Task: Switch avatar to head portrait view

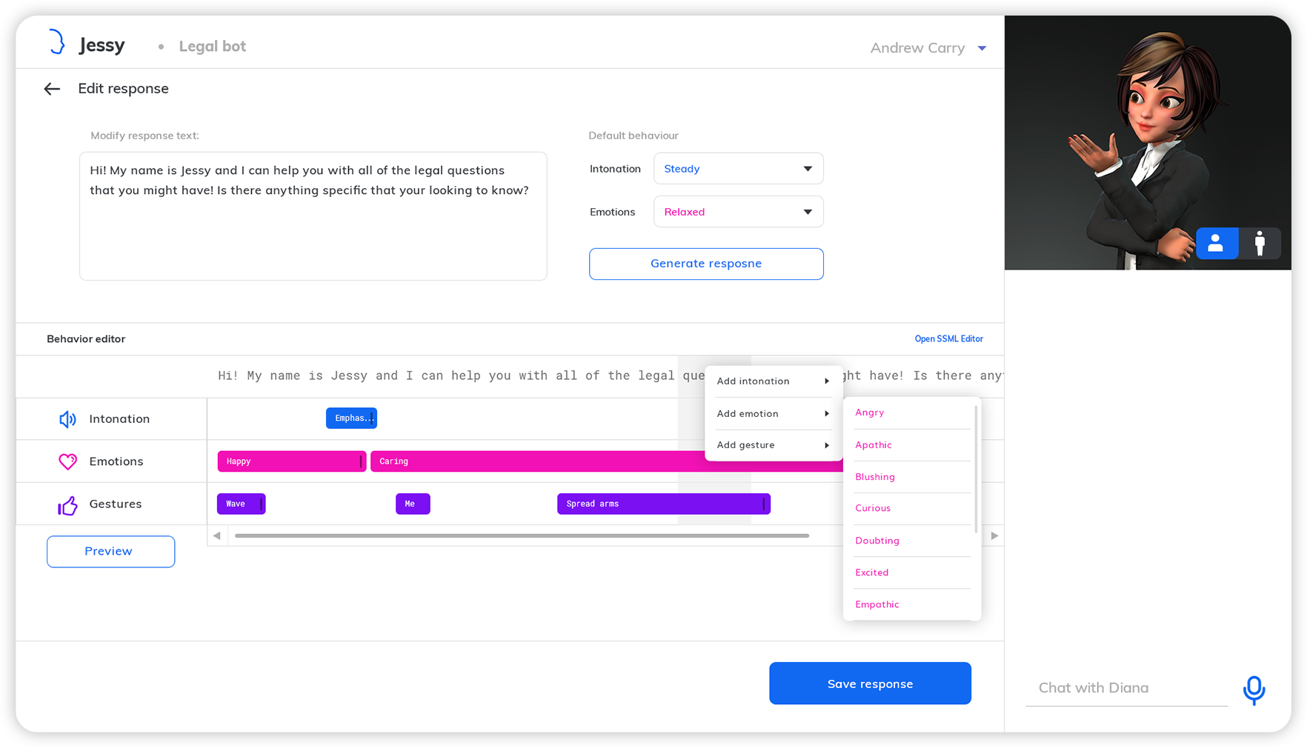Action: click(1216, 243)
